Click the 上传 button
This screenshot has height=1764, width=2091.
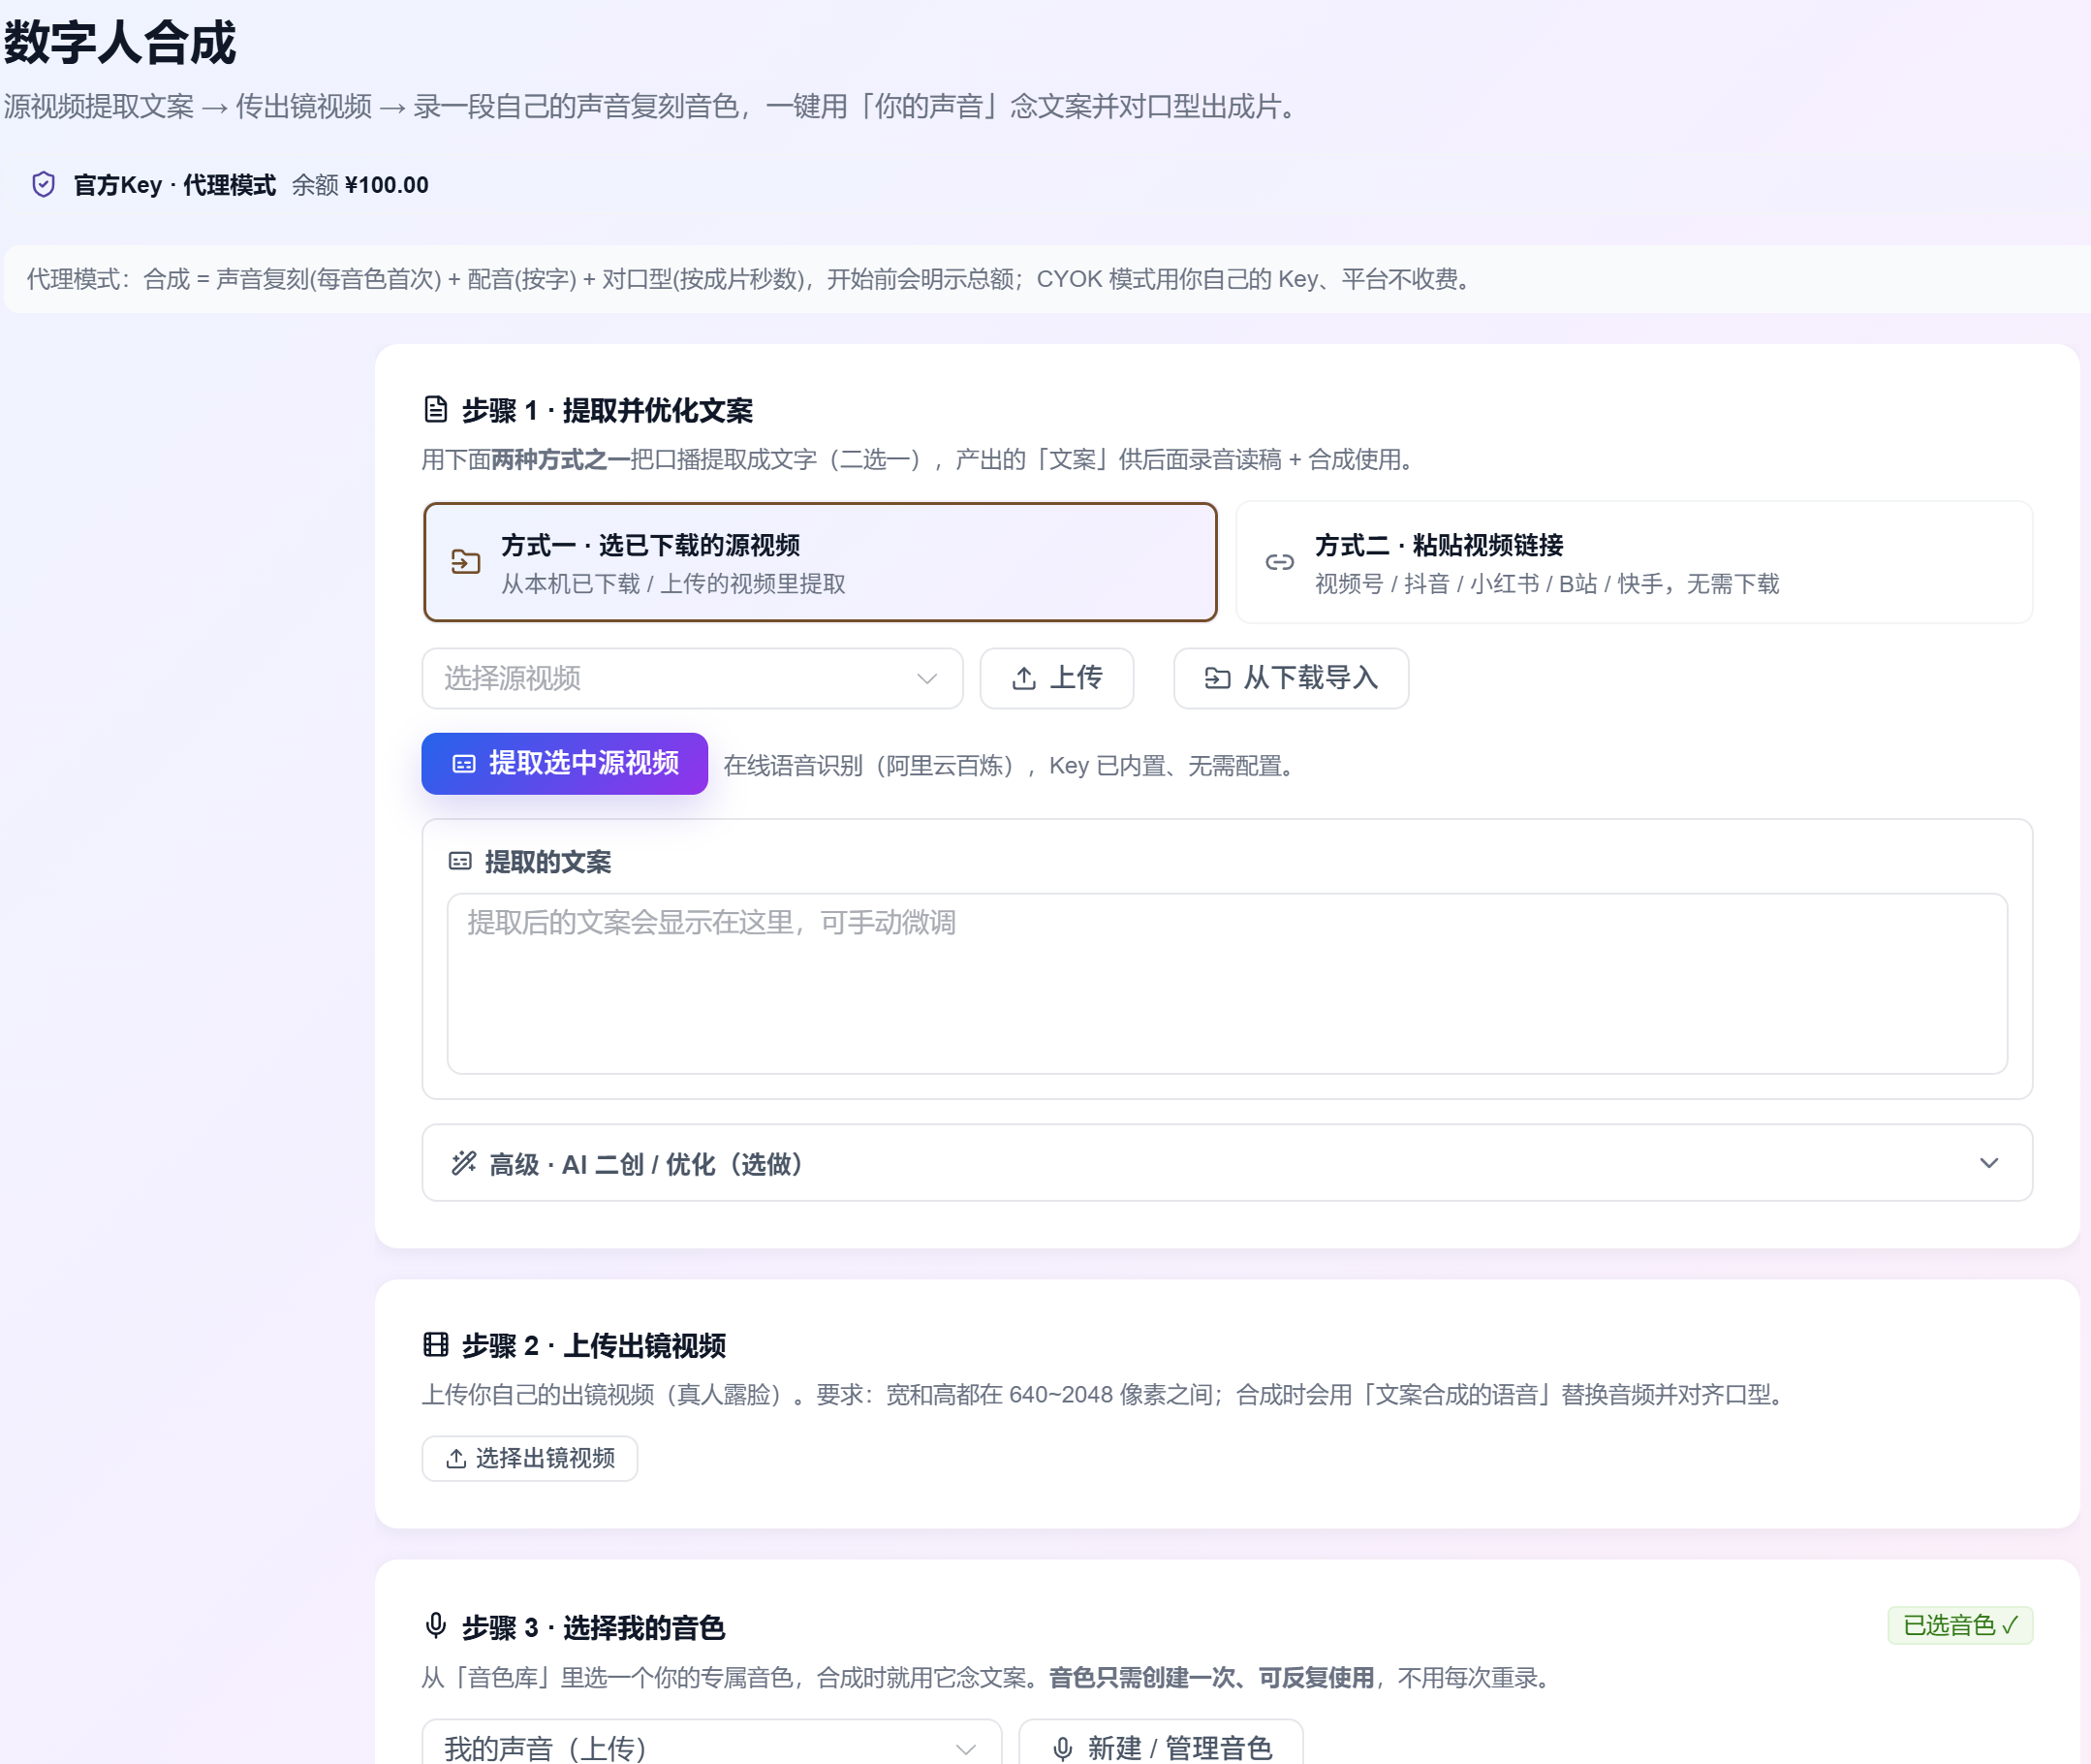coord(1056,678)
